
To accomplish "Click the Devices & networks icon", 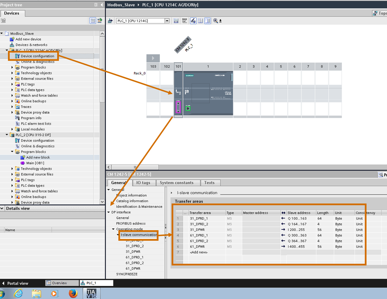I will click(12, 45).
